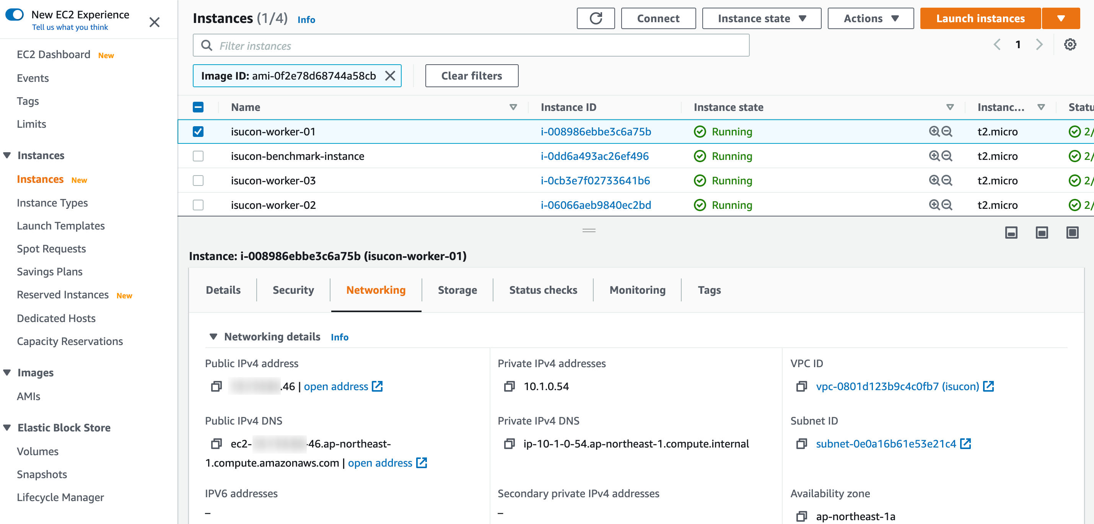This screenshot has width=1094, height=524.
Task: Open the Instance state dropdown
Action: coord(761,18)
